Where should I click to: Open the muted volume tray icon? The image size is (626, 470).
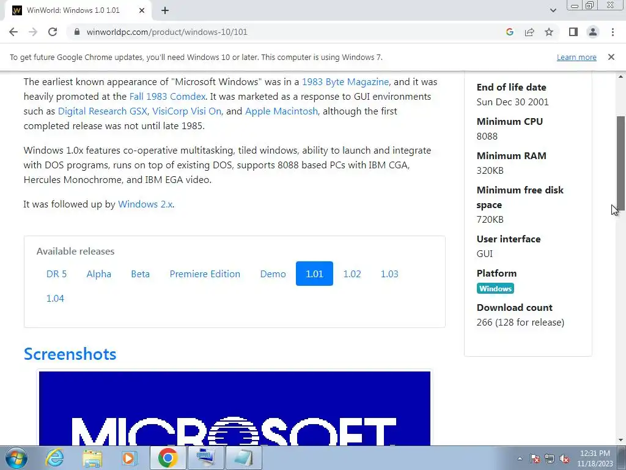click(564, 458)
